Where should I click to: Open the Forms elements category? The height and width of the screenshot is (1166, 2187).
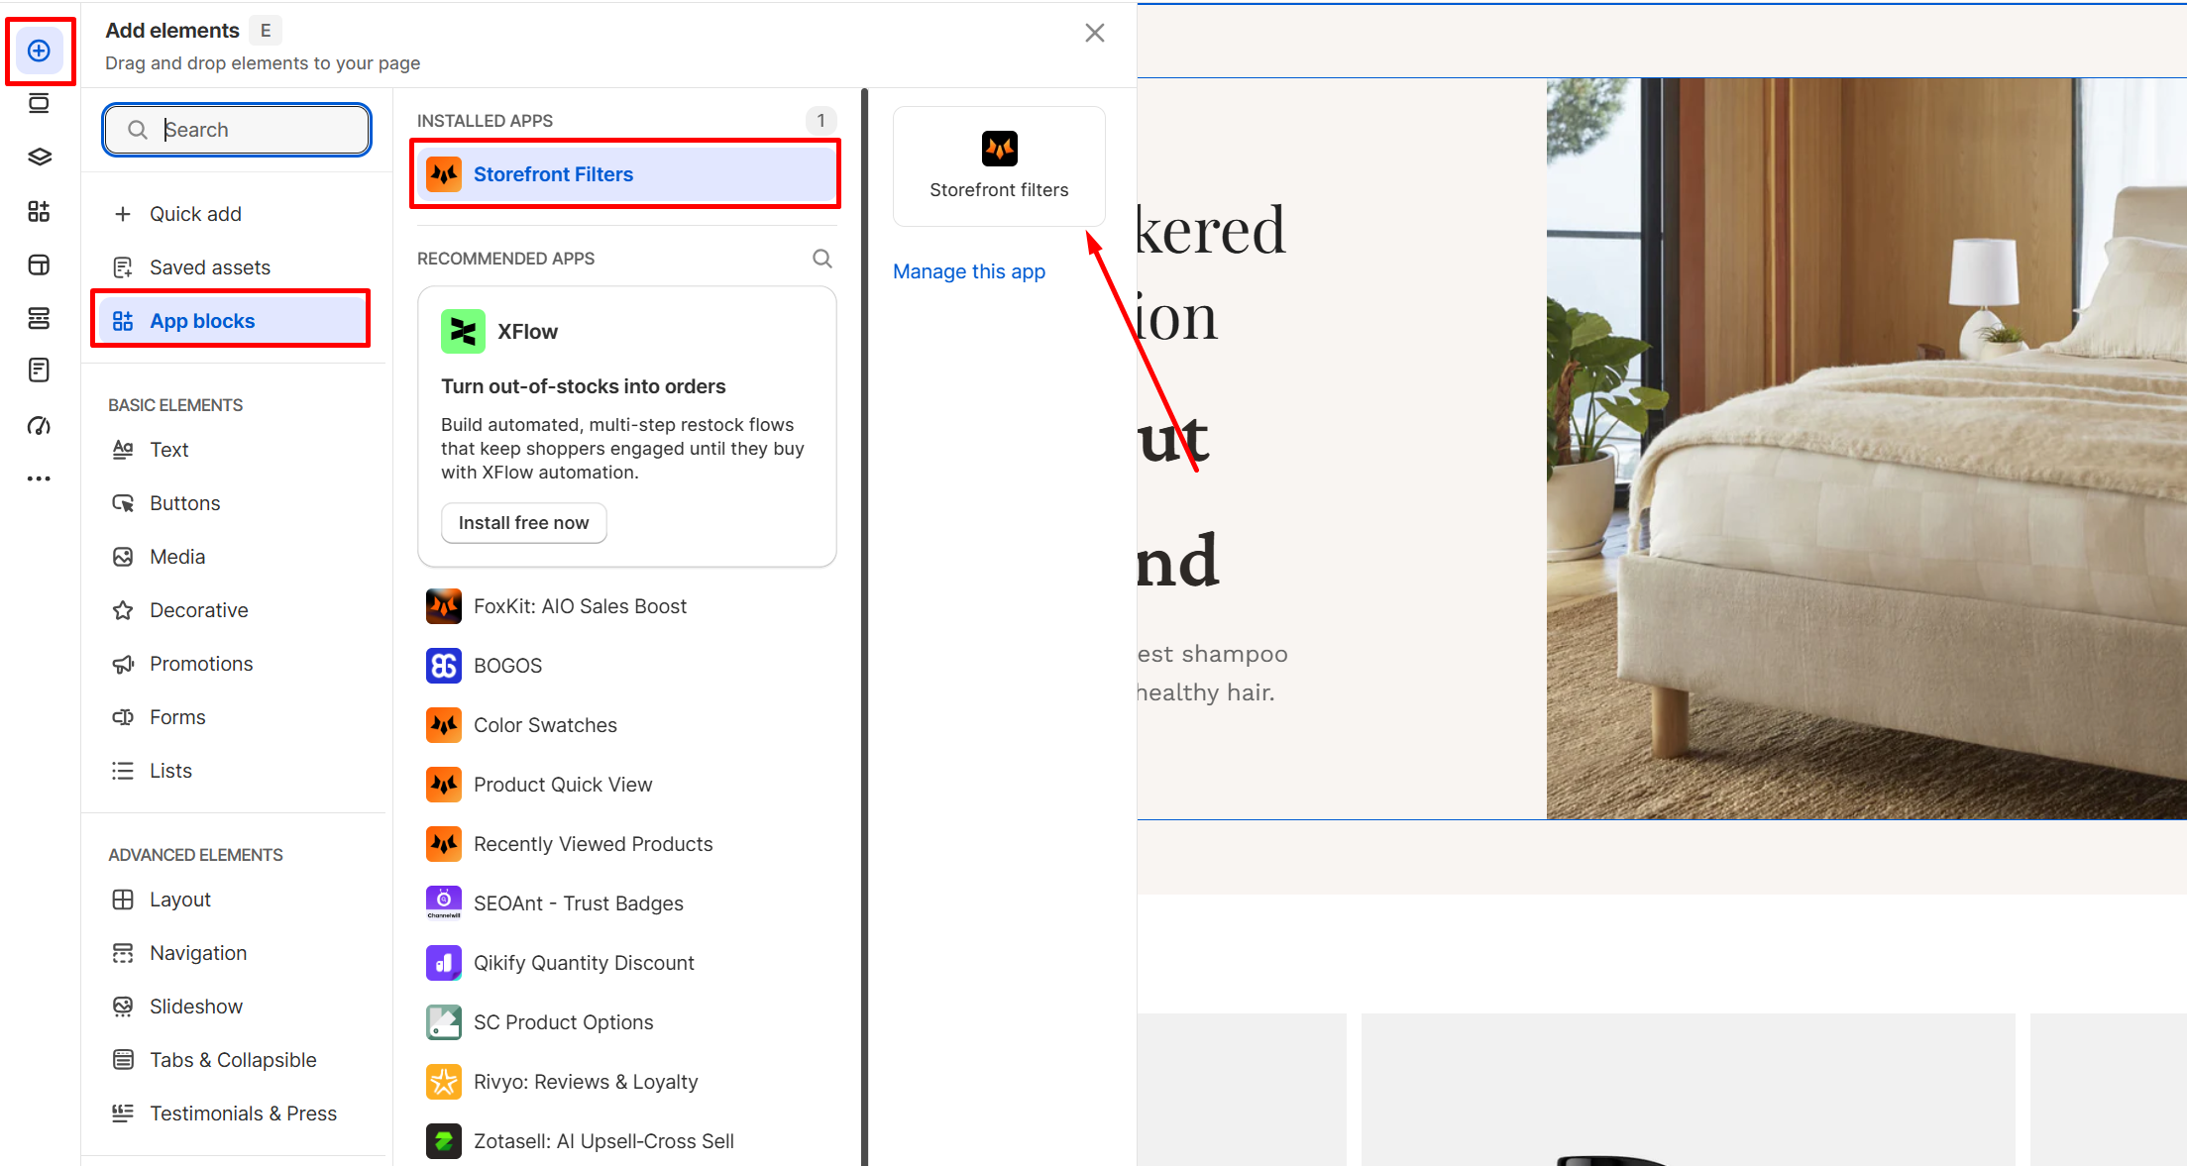[234, 717]
